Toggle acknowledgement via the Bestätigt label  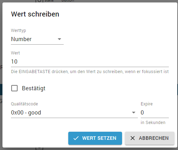34,88
